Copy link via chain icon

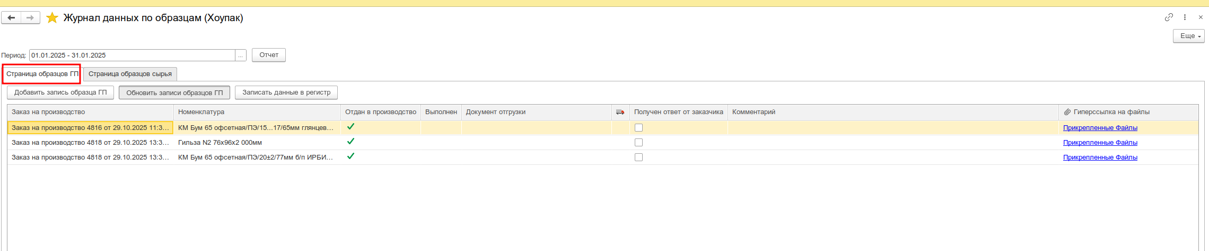click(x=1169, y=17)
